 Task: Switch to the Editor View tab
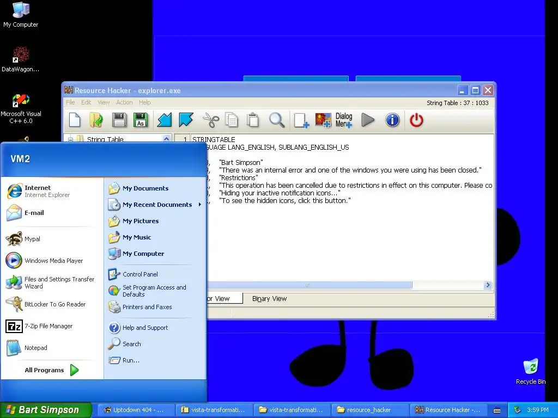225,299
